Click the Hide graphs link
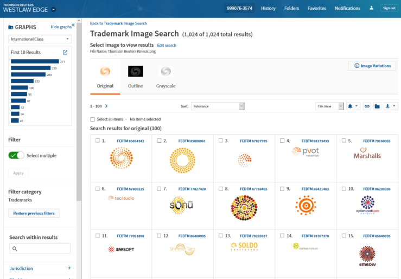This screenshot has width=401, height=279. [61, 27]
